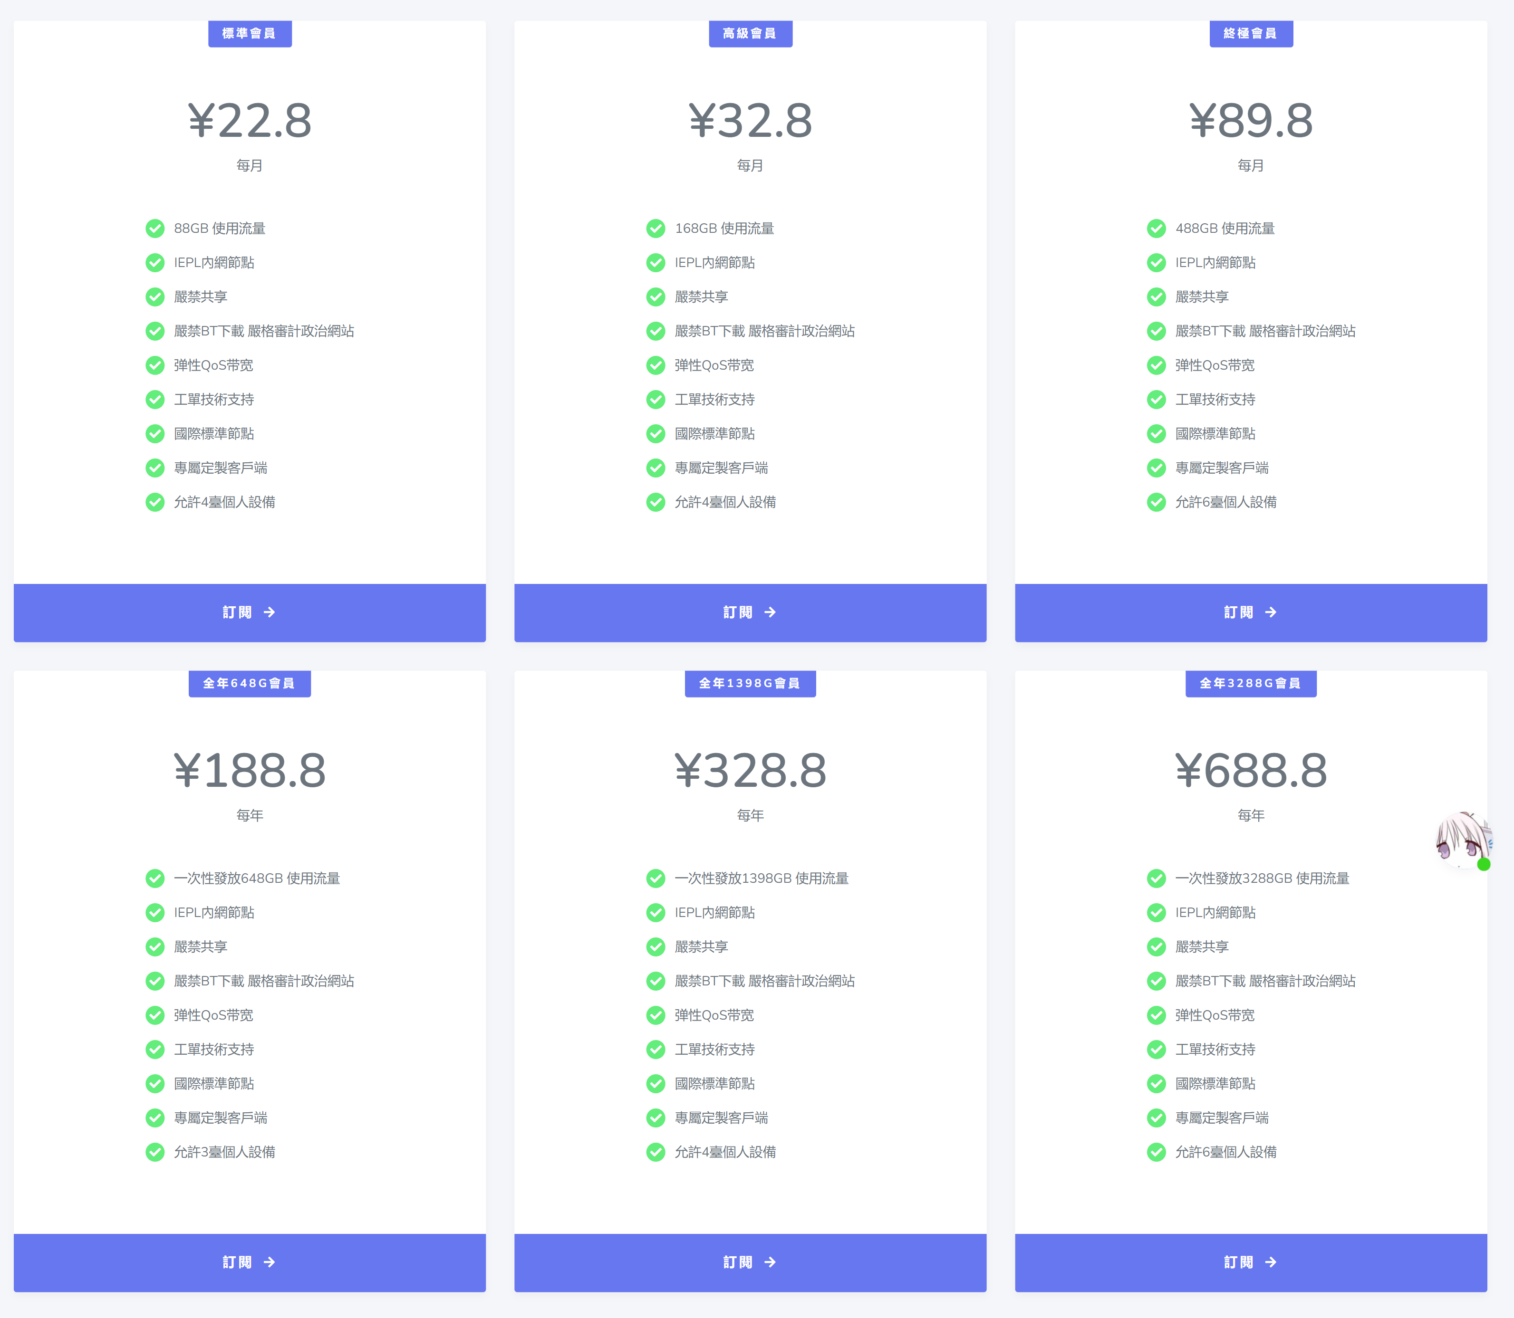
Task: Subscribe to the ¥188.8 yearly plan
Action: tap(250, 1262)
